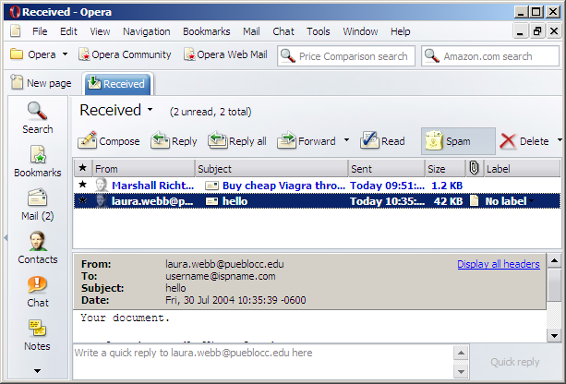
Task: Expand the Received view dropdown arrow
Action: pyautogui.click(x=150, y=111)
